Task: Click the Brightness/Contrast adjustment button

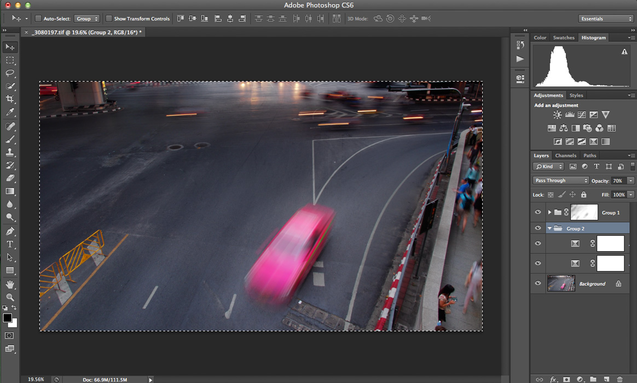Action: click(x=557, y=115)
